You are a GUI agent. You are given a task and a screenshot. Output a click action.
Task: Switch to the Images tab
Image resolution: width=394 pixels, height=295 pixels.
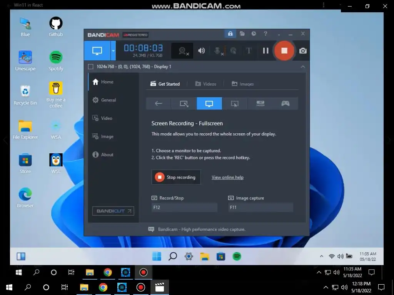242,84
